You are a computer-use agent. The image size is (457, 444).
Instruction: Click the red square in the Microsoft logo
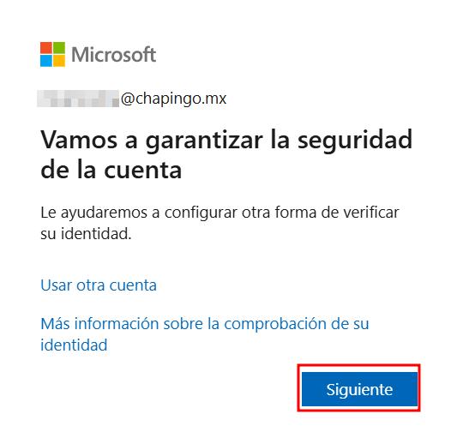46,48
